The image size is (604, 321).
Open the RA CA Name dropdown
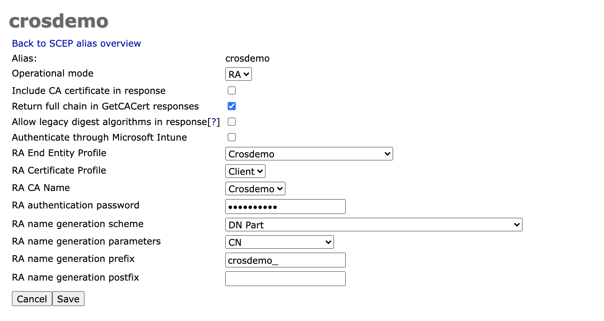(255, 188)
